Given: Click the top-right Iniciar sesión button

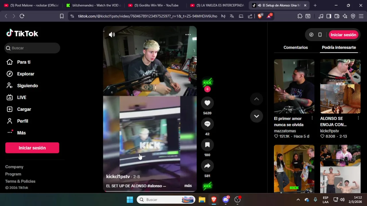Looking at the screenshot, I should pyautogui.click(x=343, y=35).
